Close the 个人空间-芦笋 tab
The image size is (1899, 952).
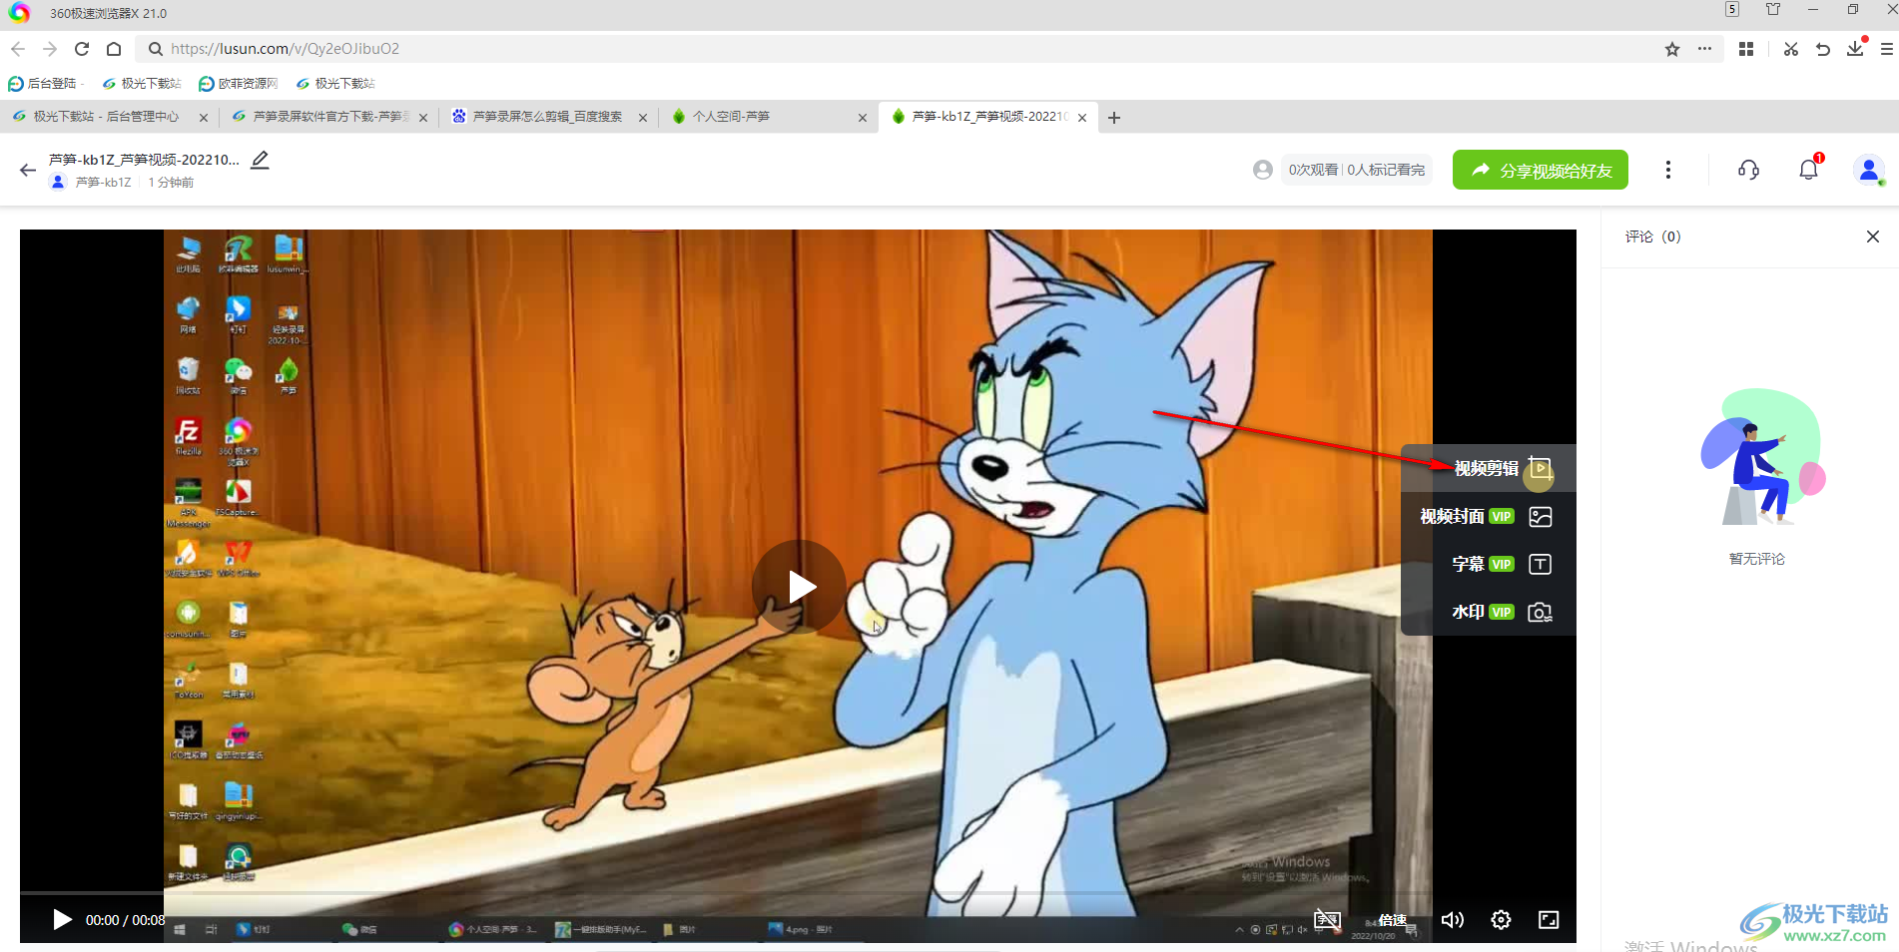863,118
